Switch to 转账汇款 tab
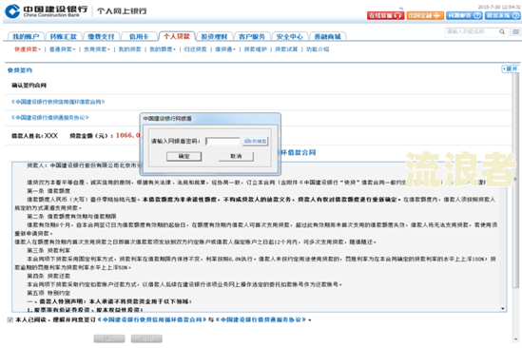Image resolution: width=522 pixels, height=348 pixels. coord(64,36)
